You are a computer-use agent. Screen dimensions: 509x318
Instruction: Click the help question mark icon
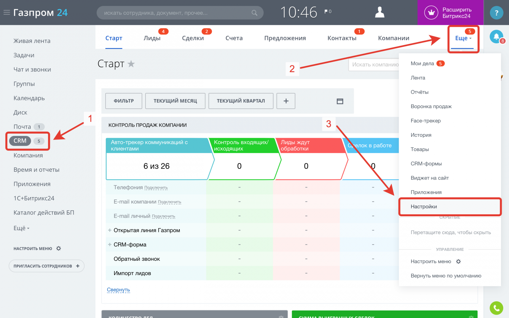[496, 13]
